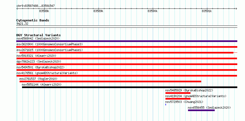Select the purple nsv6556455 variant bar
Image resolution: width=245 pixels, height=121 pixels.
201,110
